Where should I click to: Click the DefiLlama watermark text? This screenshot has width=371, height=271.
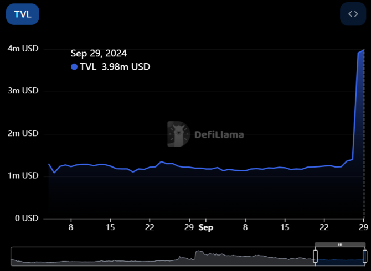tap(219, 135)
